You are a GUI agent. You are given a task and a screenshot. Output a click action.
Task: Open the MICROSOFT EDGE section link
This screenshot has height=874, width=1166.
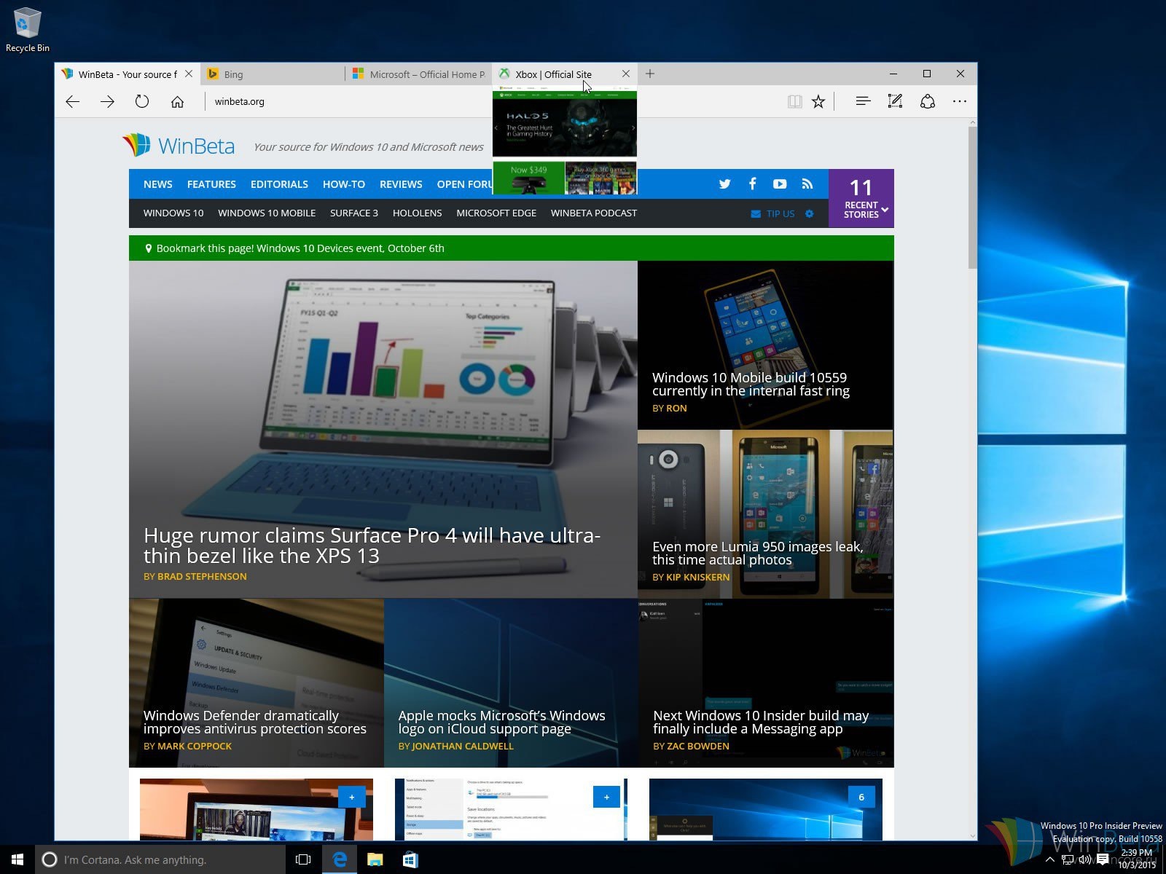click(496, 213)
